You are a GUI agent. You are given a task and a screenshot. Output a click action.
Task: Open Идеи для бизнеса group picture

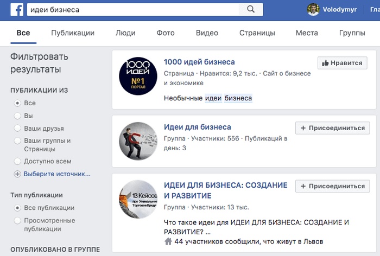138,141
